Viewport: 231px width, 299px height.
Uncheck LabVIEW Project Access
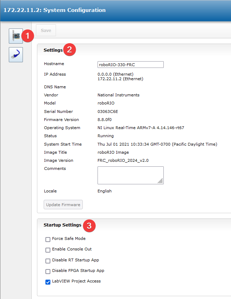48,282
